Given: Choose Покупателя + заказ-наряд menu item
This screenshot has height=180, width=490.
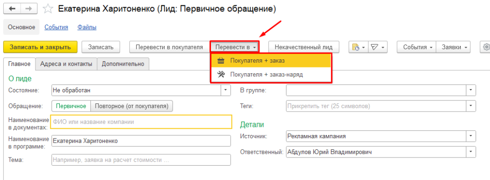Looking at the screenshot, I should coord(271,75).
